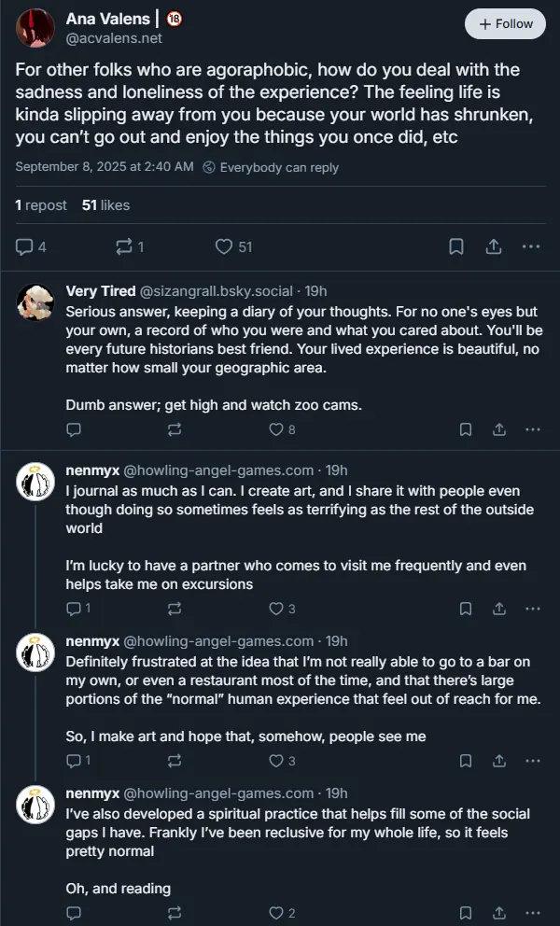Open Very Tired's profile avatar
This screenshot has width=560, height=926.
click(x=35, y=301)
